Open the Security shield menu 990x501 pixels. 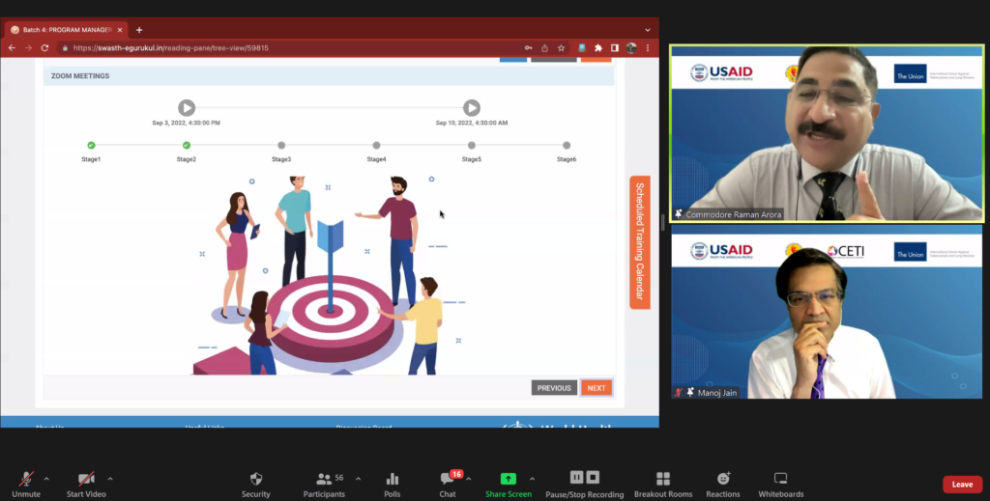(255, 484)
